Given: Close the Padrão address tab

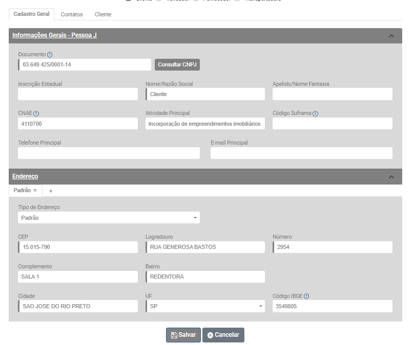Looking at the screenshot, I should point(35,190).
